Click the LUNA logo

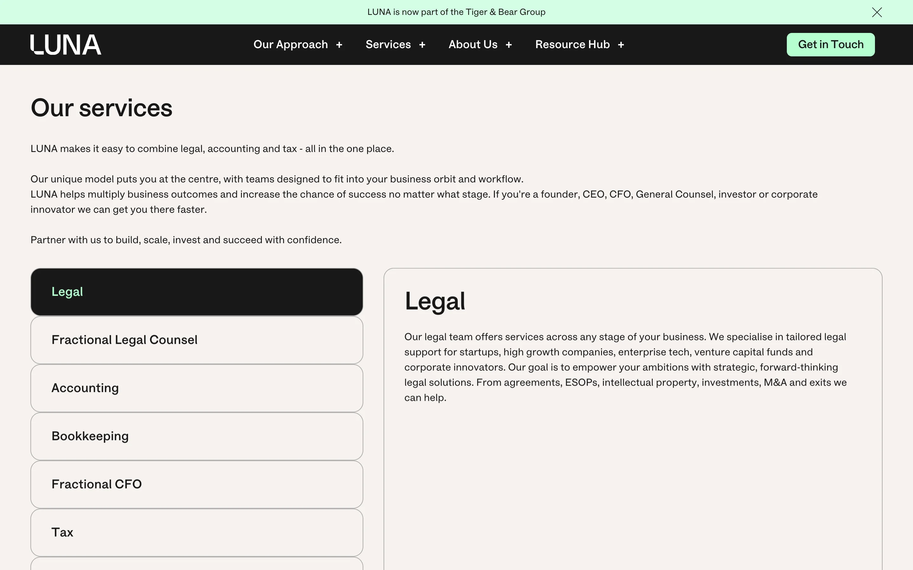[x=66, y=45]
